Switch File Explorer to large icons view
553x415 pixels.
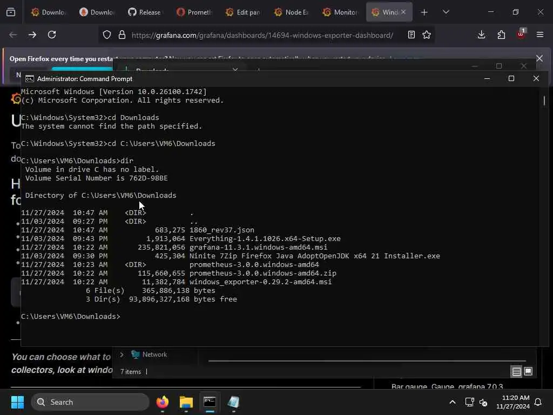pyautogui.click(x=528, y=371)
